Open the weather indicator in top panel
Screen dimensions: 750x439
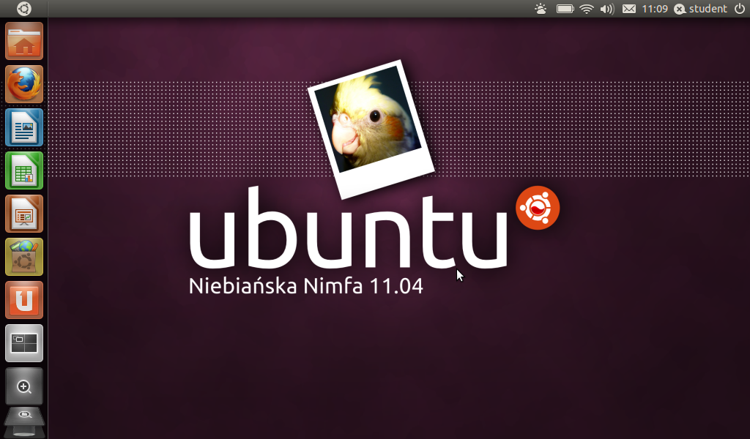tap(541, 9)
